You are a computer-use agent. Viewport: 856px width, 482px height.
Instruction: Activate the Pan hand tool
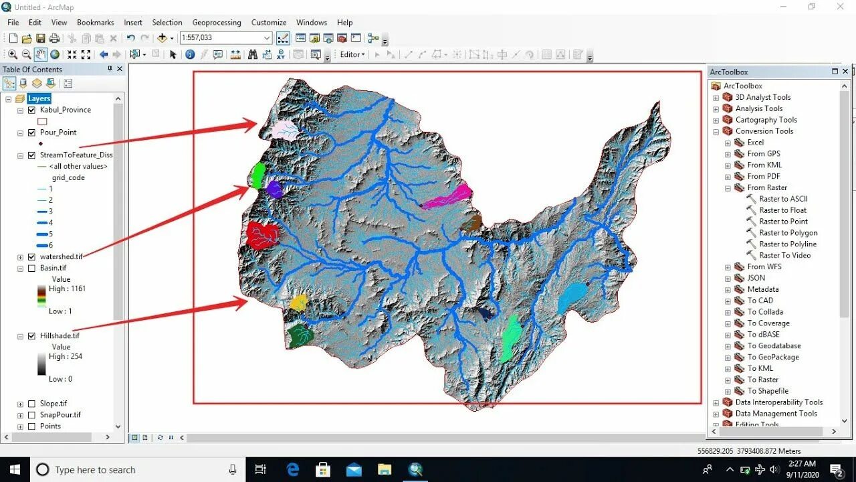[x=41, y=55]
